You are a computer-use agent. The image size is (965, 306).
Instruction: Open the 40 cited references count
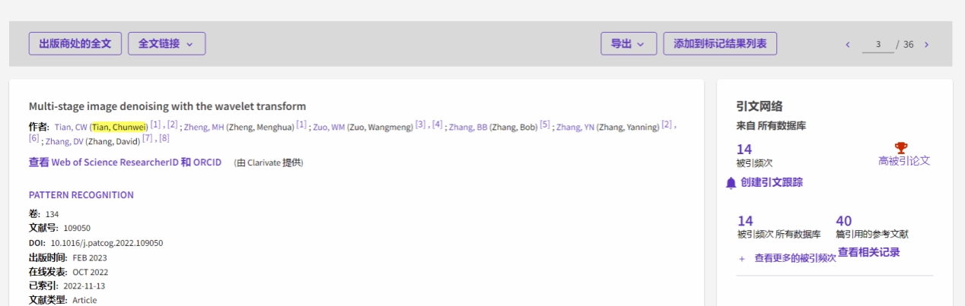click(843, 221)
